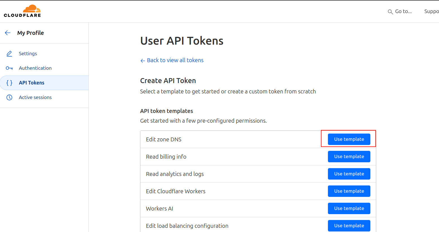Select the API Tokens sidebar item

click(32, 83)
